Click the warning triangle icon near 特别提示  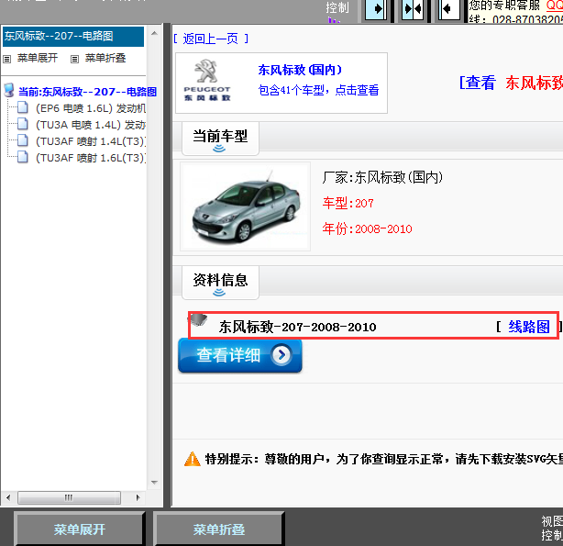(192, 459)
